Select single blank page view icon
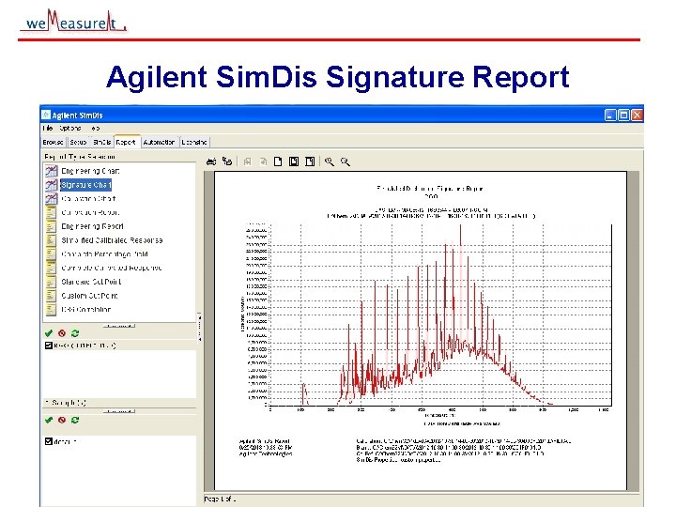Image resolution: width=676 pixels, height=507 pixels. (x=278, y=161)
